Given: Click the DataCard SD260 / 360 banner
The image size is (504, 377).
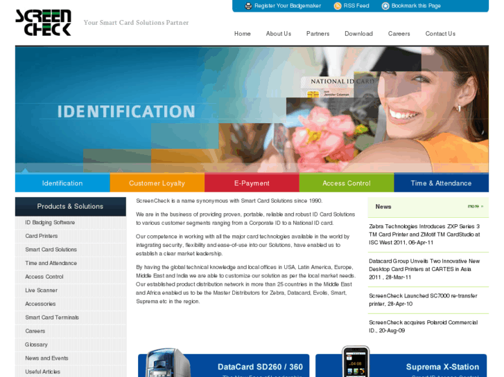Looking at the screenshot, I should [x=224, y=365].
